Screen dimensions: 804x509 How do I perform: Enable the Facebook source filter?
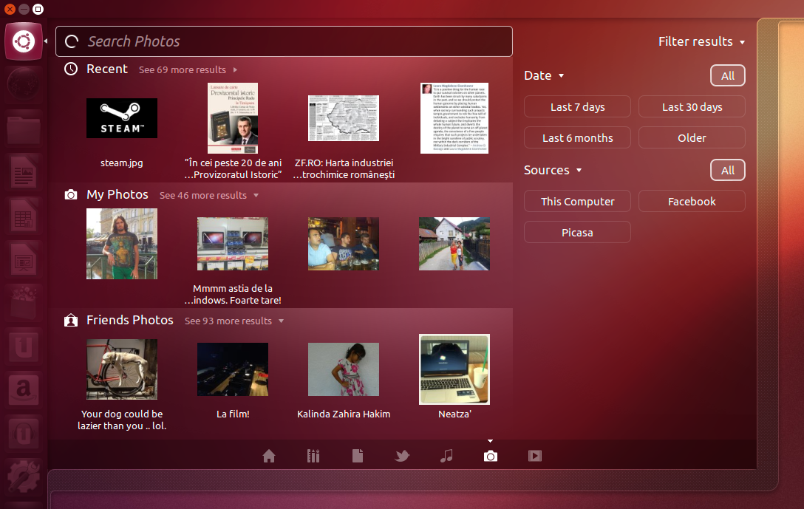[x=692, y=201]
